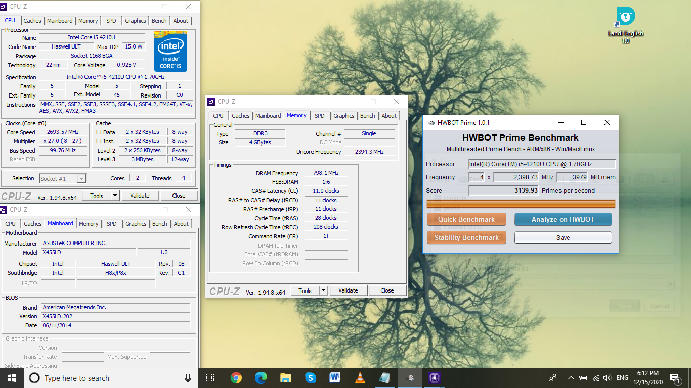Click the microphone icon in search box

click(x=188, y=378)
